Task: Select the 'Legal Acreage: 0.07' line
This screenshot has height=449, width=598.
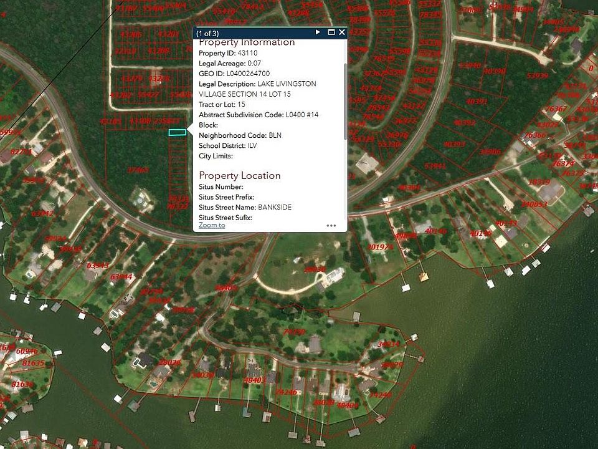Action: click(x=230, y=64)
